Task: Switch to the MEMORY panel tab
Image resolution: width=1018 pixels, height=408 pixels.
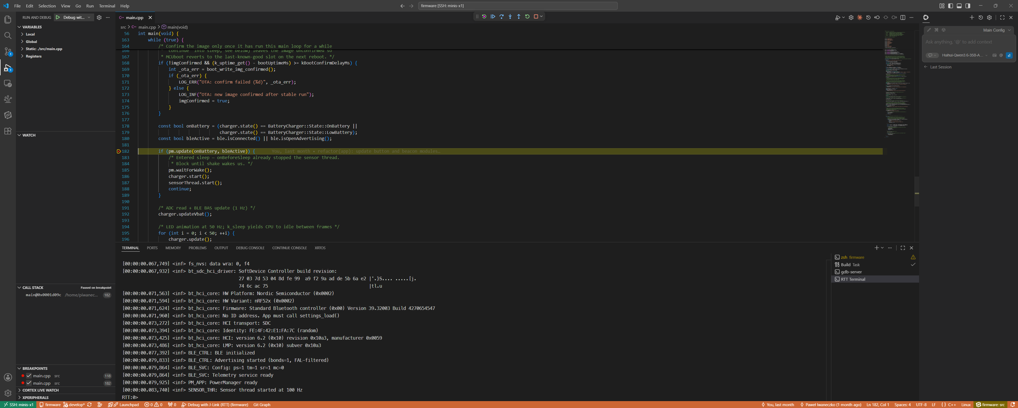Action: point(173,248)
